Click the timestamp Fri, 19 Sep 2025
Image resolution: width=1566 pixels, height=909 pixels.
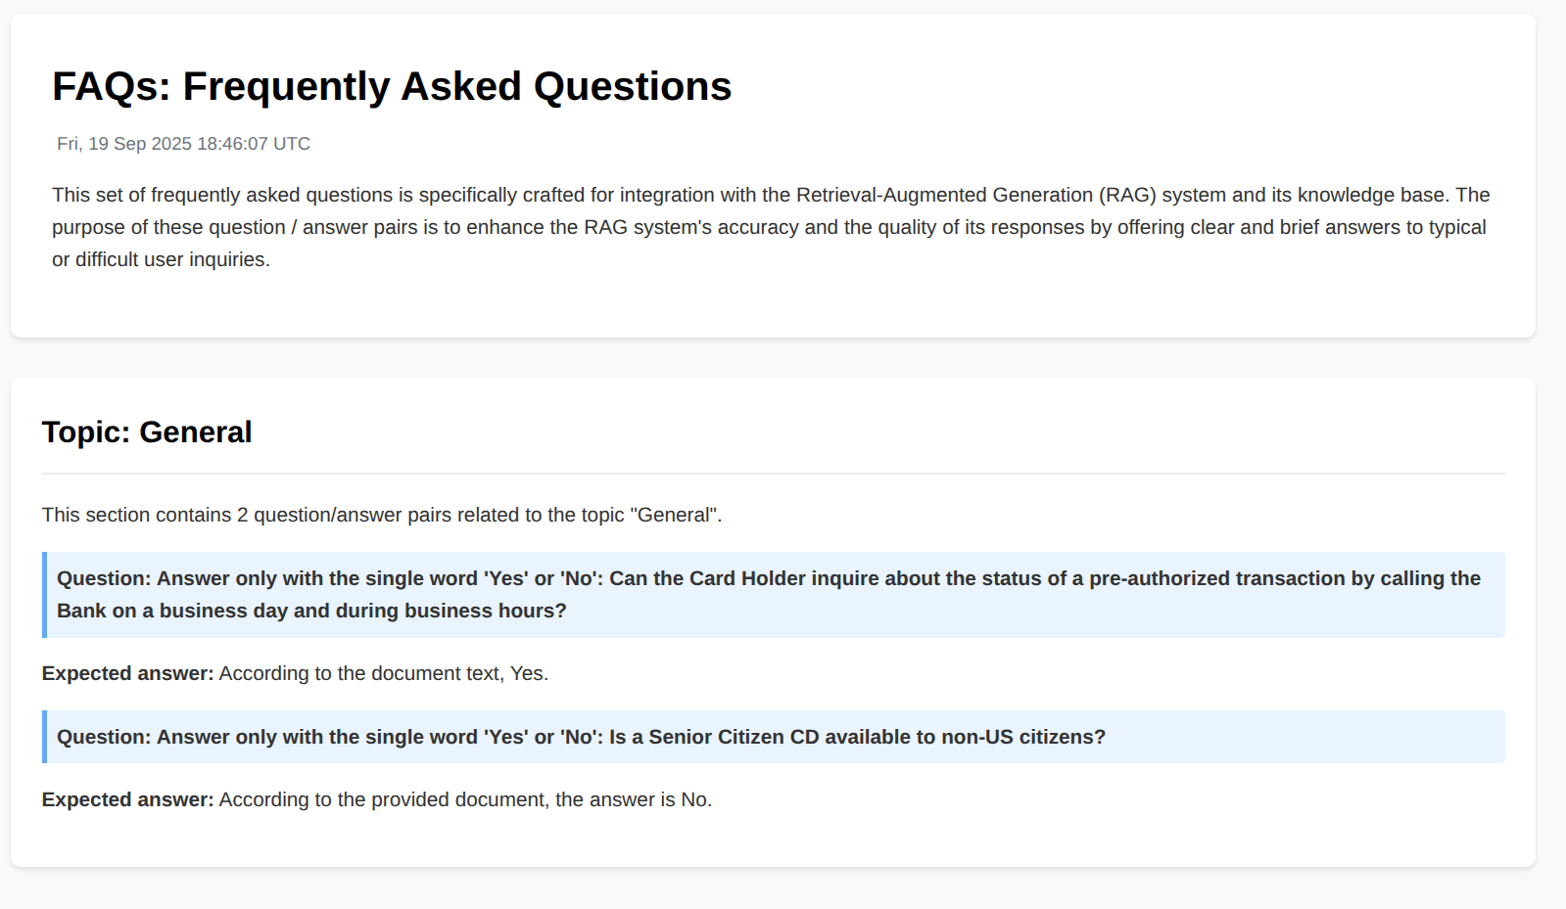(x=183, y=144)
